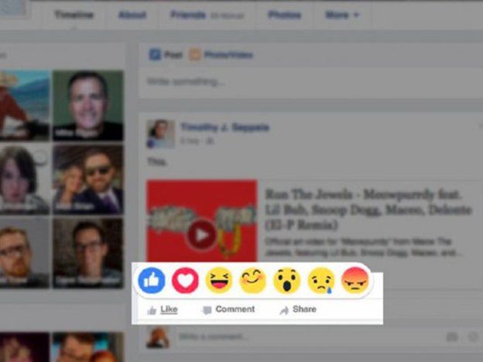The height and width of the screenshot is (362, 483).
Task: Pick the smiling Yay reaction emoji
Action: click(252, 280)
